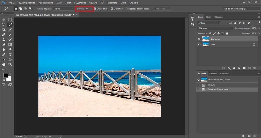Image resolution: width=261 pixels, height=138 pixels.
Task: Select the Crop tool
Action: [4, 30]
